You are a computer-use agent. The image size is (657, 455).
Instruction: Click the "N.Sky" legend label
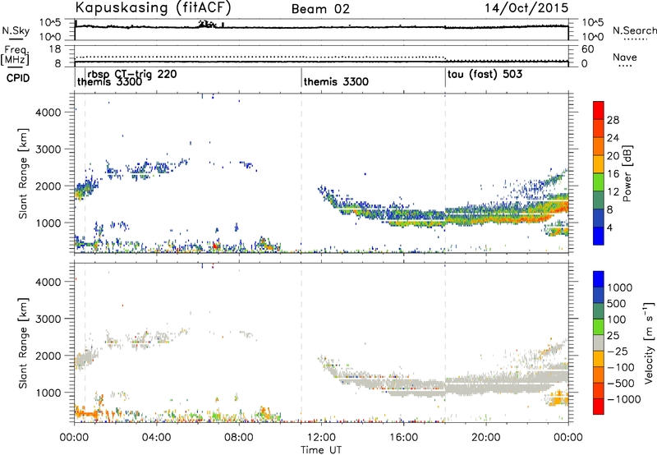click(x=16, y=30)
